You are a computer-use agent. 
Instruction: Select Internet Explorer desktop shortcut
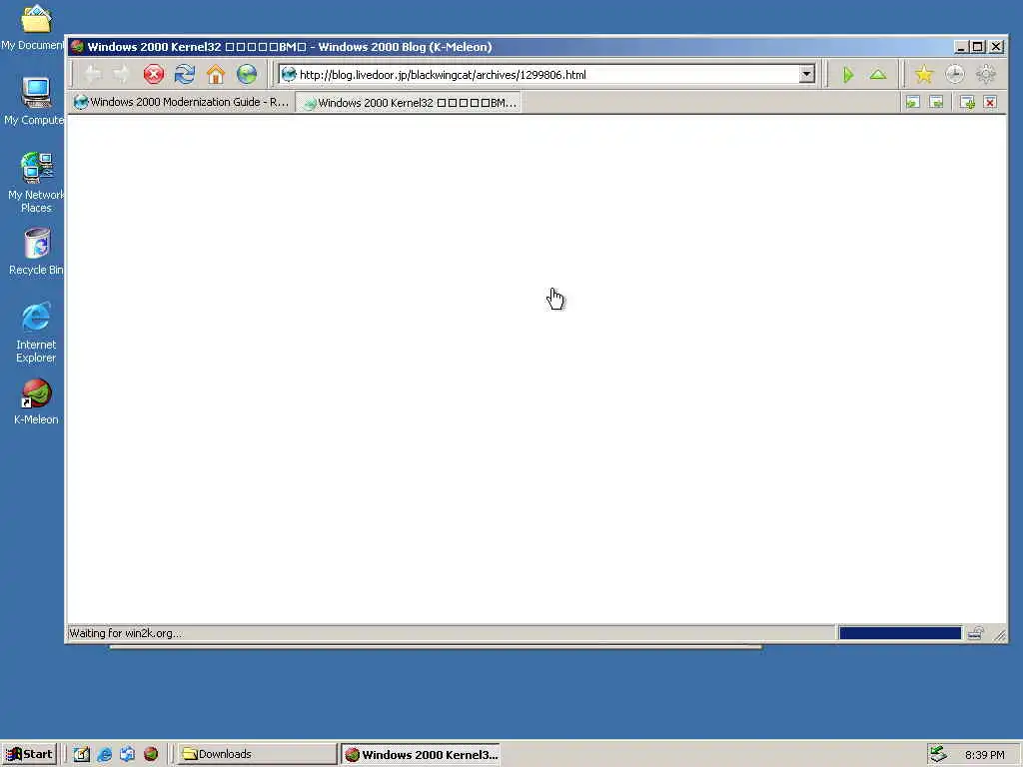click(x=36, y=333)
